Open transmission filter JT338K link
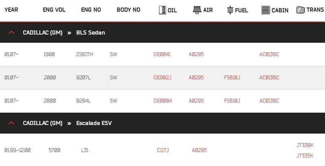Image resolution: width=325 pixels, height=166 pixels. point(305,145)
